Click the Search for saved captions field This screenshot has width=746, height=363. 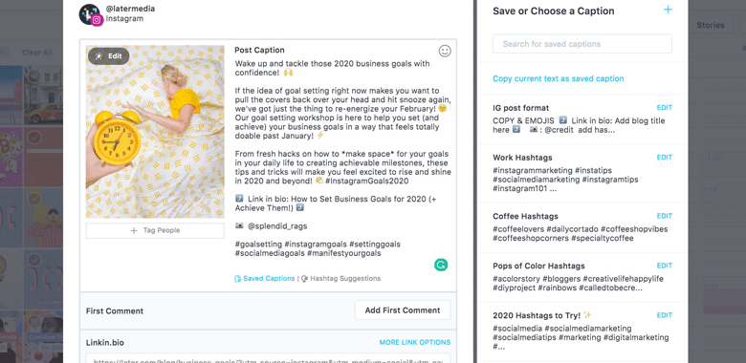pyautogui.click(x=582, y=44)
